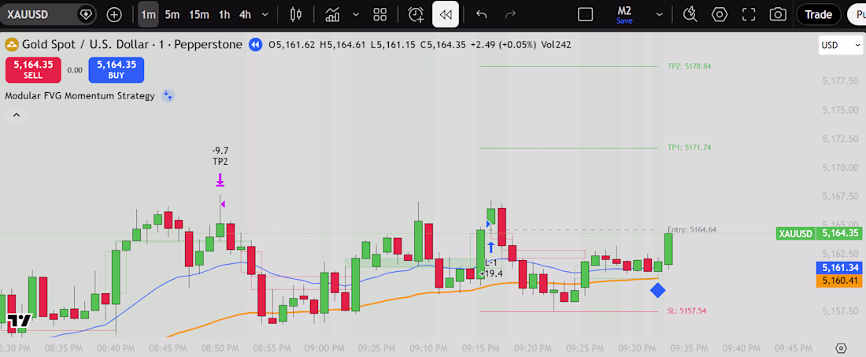This screenshot has width=866, height=357.
Task: Open the Trade panel button
Action: pyautogui.click(x=819, y=15)
